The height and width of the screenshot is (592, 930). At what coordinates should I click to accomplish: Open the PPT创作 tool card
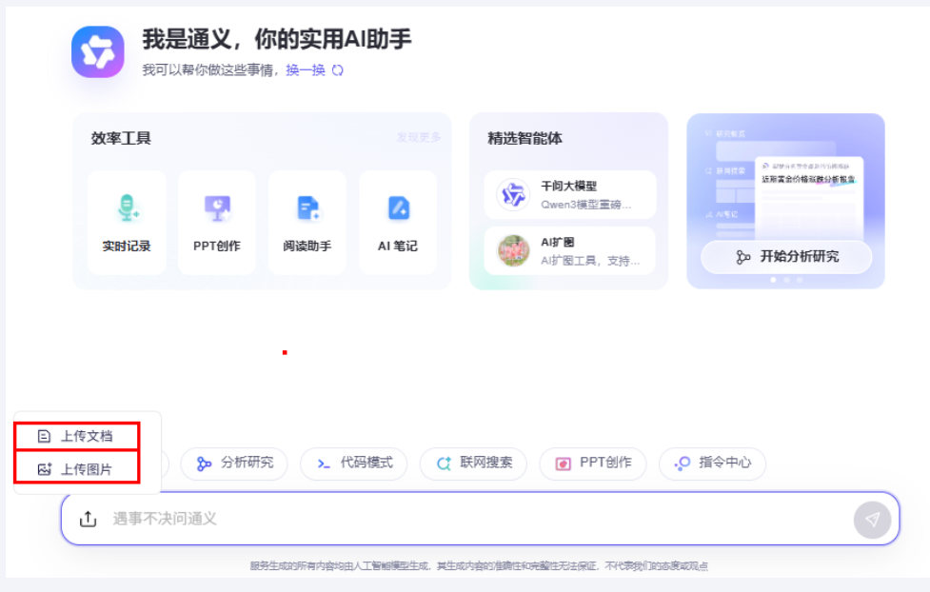217,223
